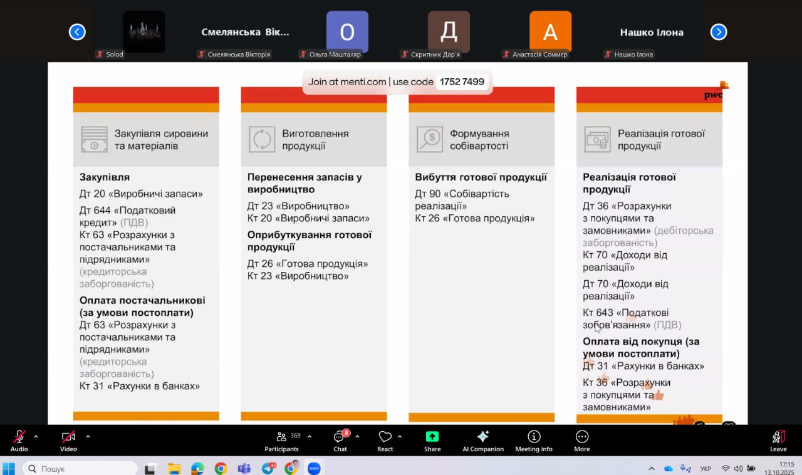Viewport: 802px width, 475px height.
Task: Expand the Participants options arrow
Action: pos(309,436)
